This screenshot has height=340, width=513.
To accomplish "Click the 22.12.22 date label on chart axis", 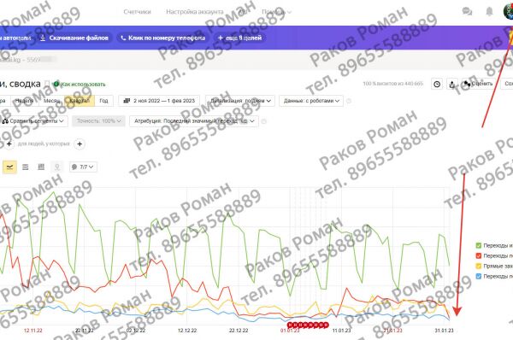I will 239,331.
